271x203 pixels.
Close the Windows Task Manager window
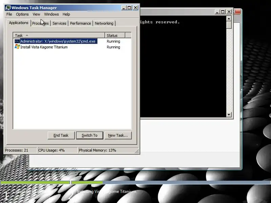136,8
